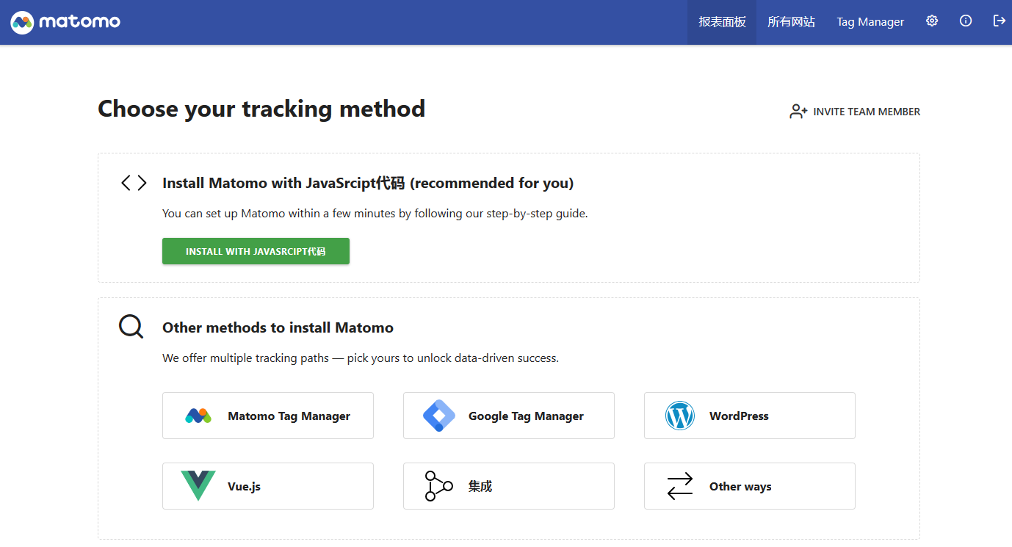The height and width of the screenshot is (547, 1012).
Task: Click the Google Tag Manager logo icon
Action: [x=439, y=416]
